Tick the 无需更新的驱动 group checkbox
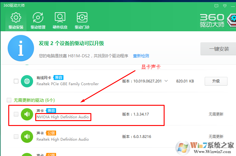 click(9, 100)
